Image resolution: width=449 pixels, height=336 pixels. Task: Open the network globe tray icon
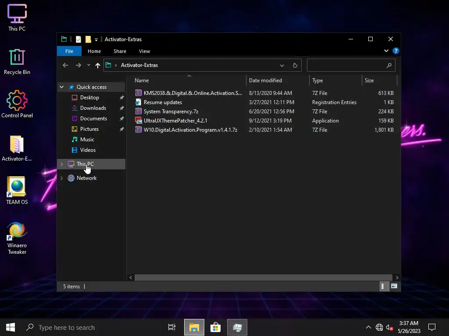pos(379,327)
